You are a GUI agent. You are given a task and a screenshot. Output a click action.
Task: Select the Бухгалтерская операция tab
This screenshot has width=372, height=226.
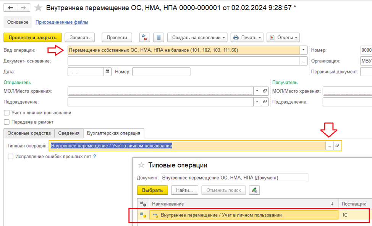click(x=114, y=133)
